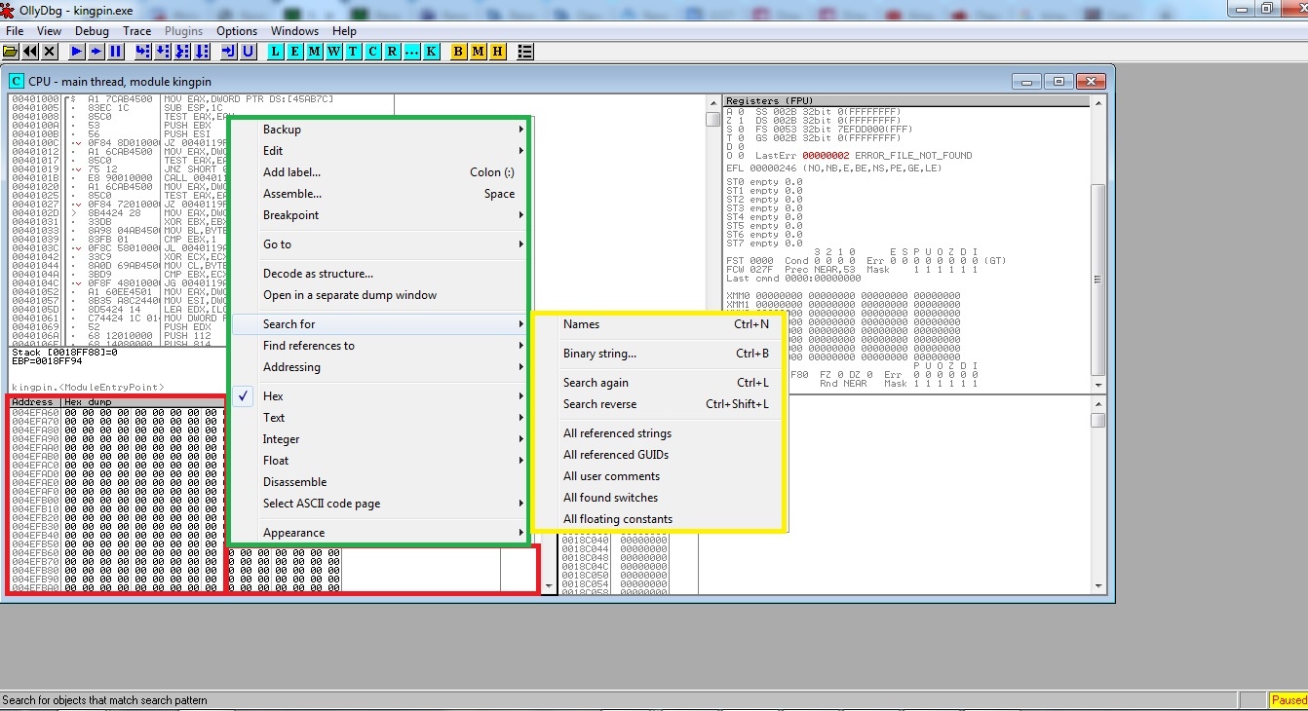Open Windows list with W icon
The height and width of the screenshot is (711, 1308).
333,51
